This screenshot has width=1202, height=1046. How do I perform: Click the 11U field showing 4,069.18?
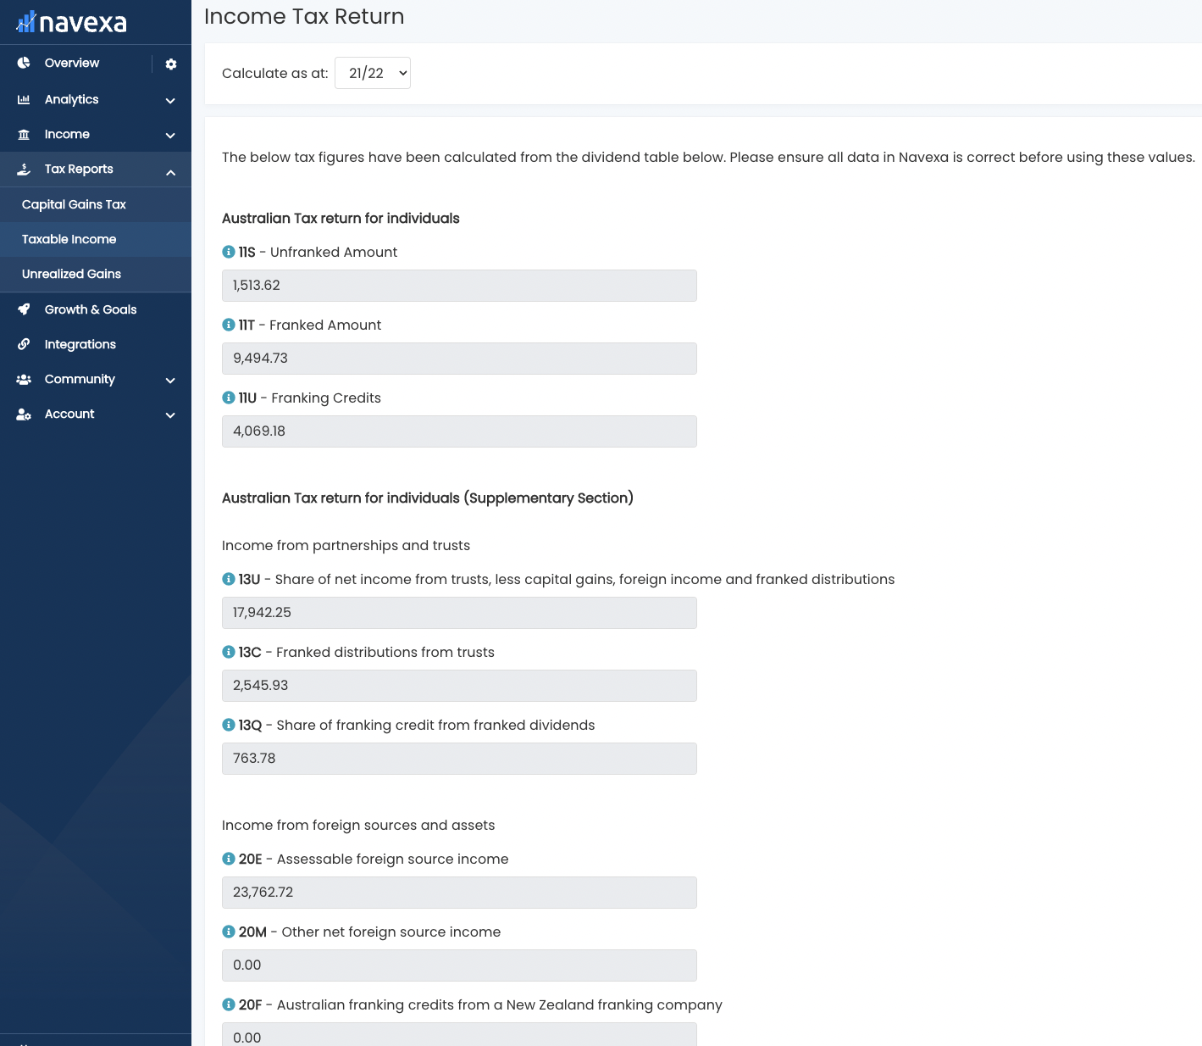(459, 431)
